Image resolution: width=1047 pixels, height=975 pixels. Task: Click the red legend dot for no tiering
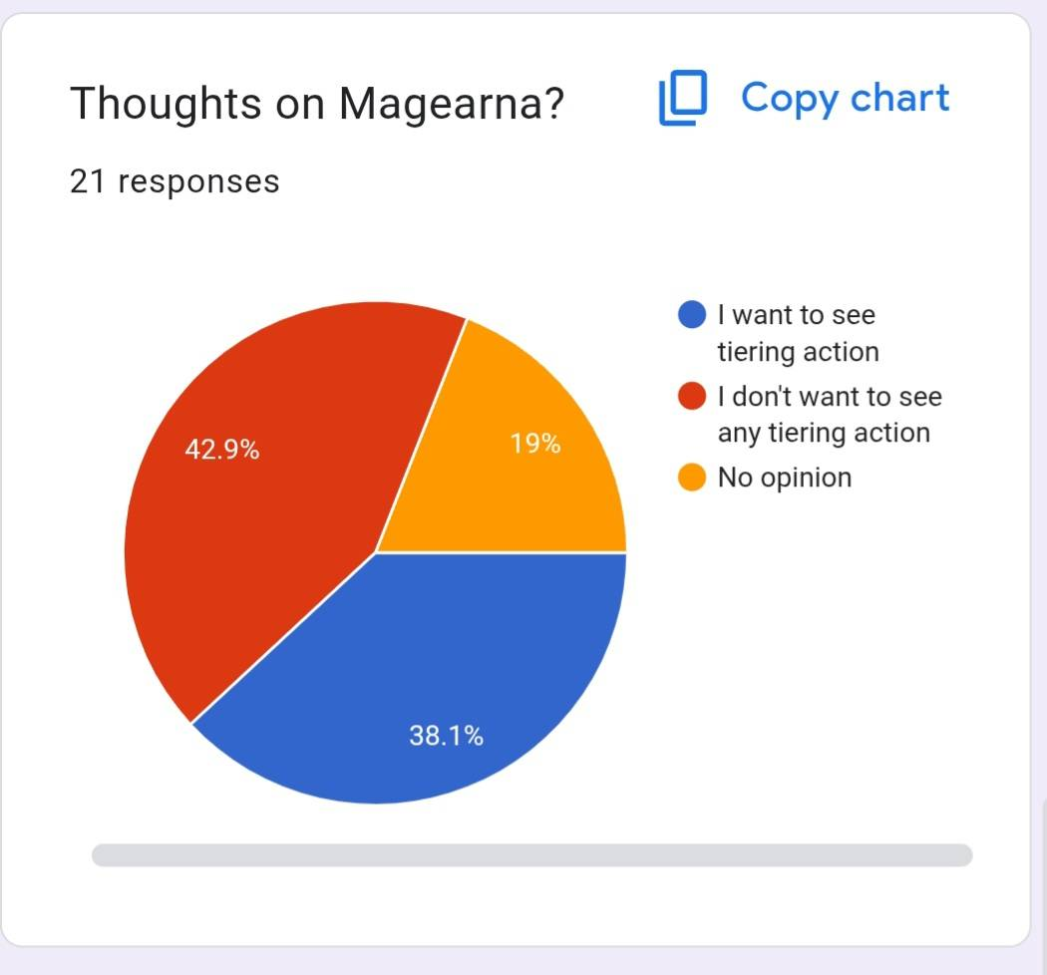point(692,396)
